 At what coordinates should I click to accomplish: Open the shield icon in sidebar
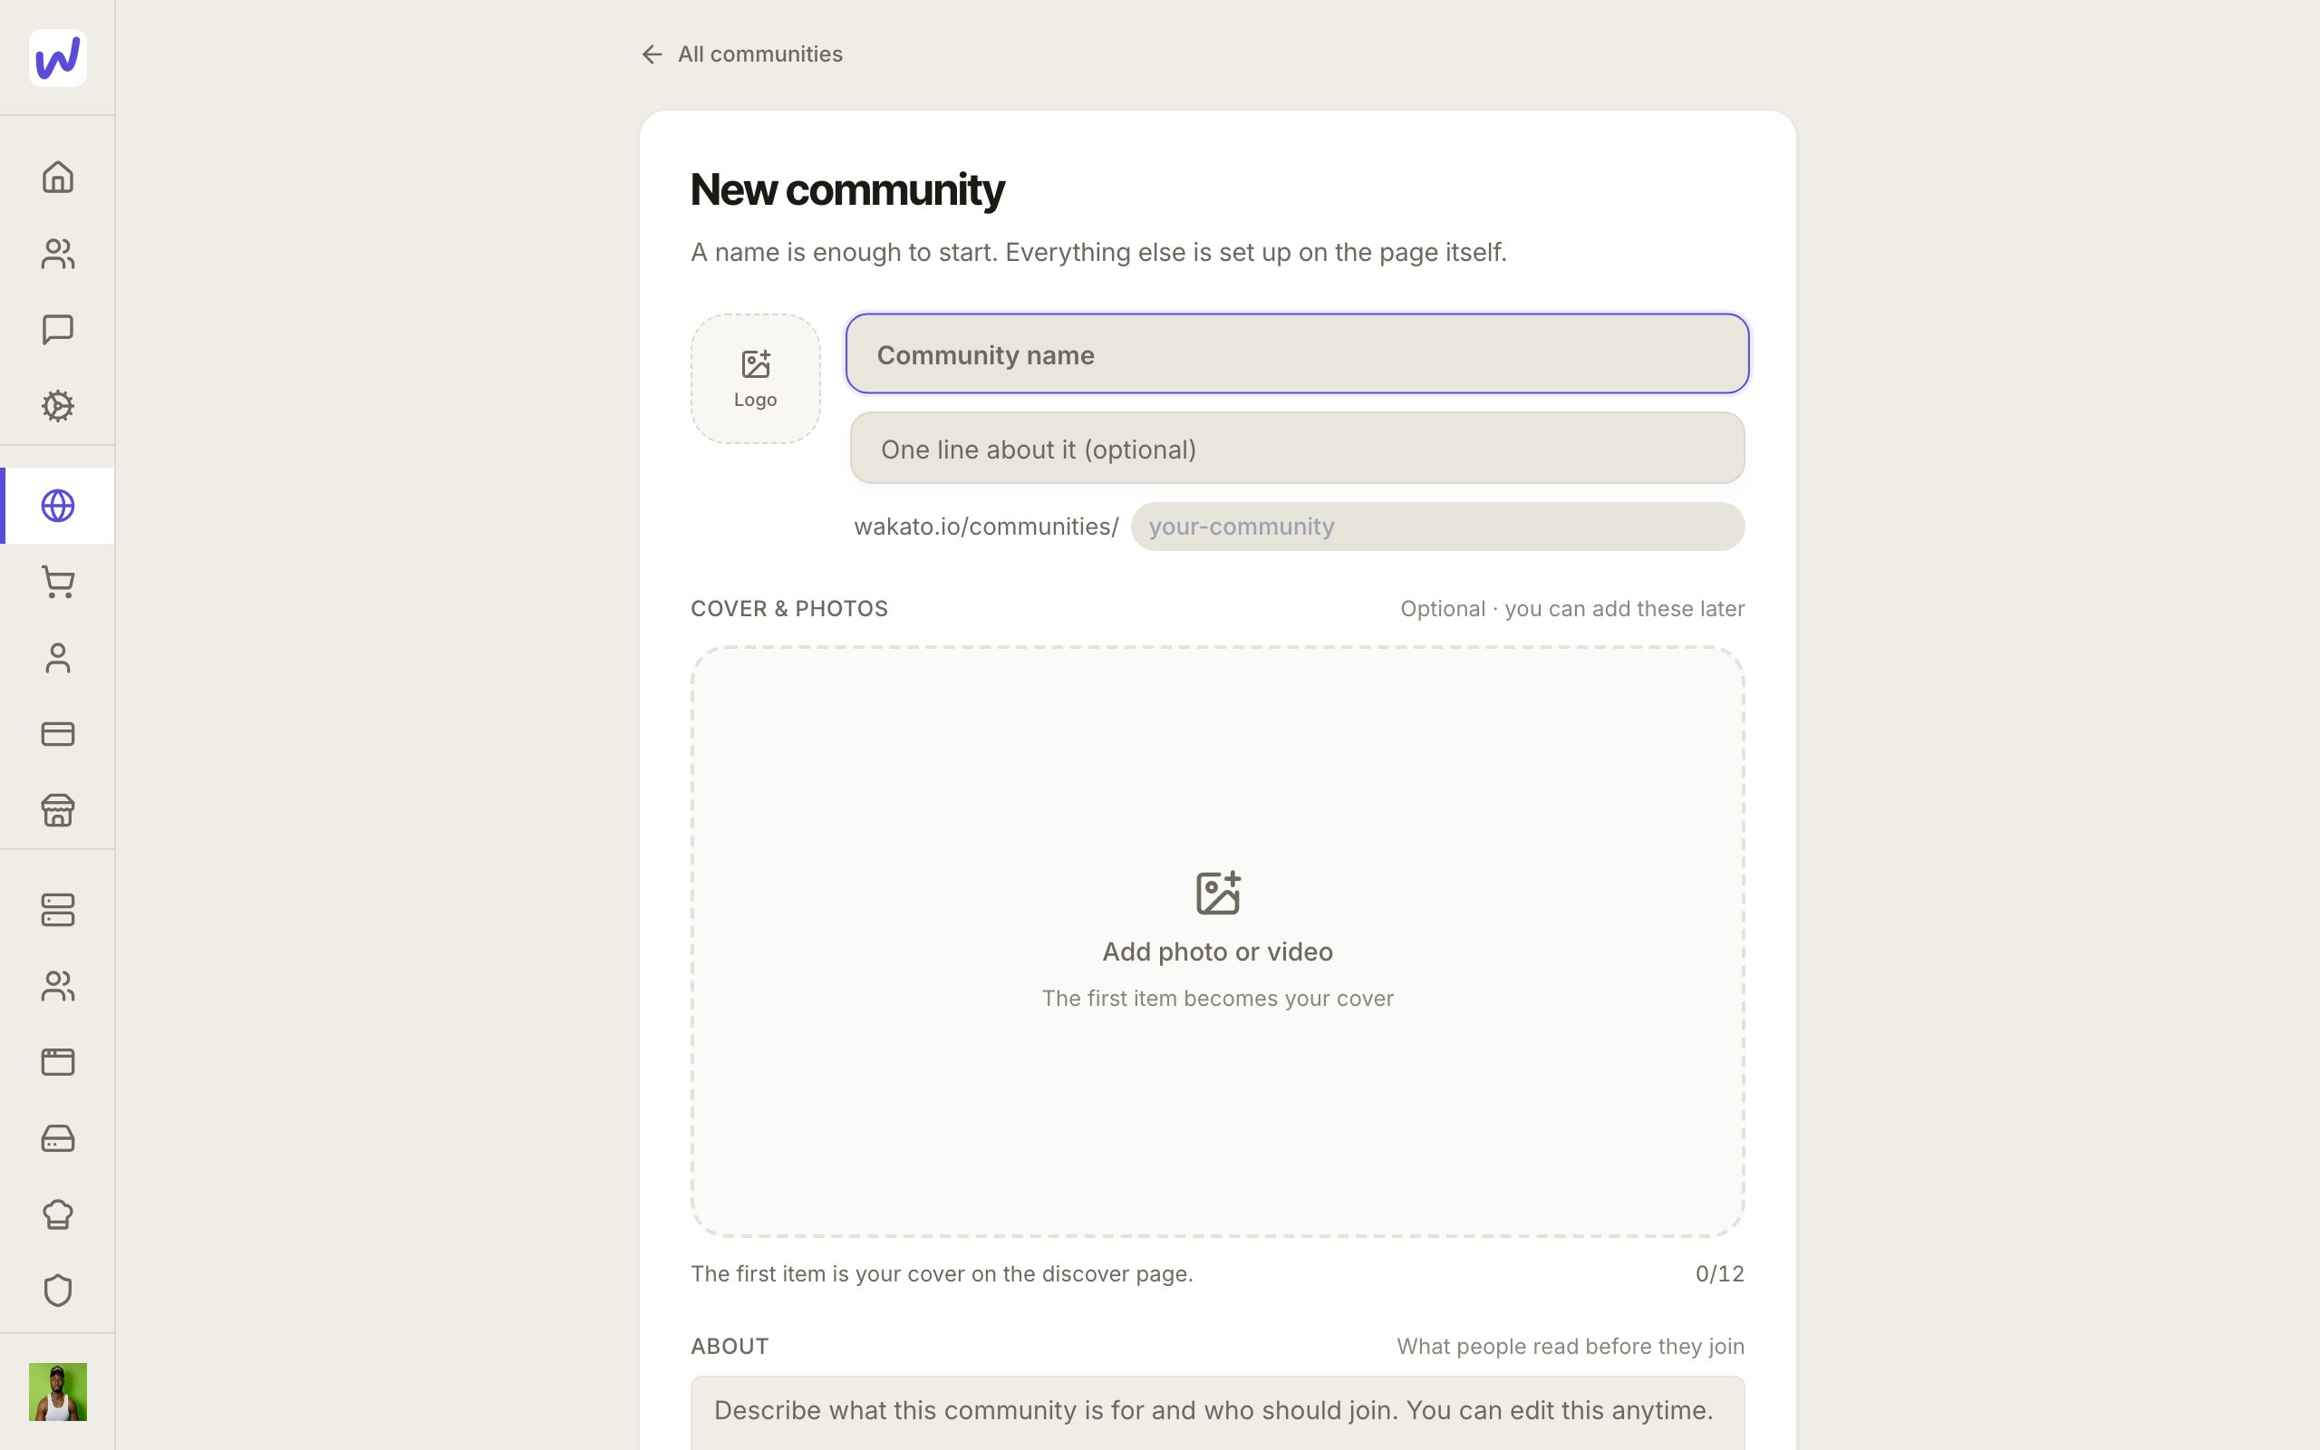coord(57,1290)
